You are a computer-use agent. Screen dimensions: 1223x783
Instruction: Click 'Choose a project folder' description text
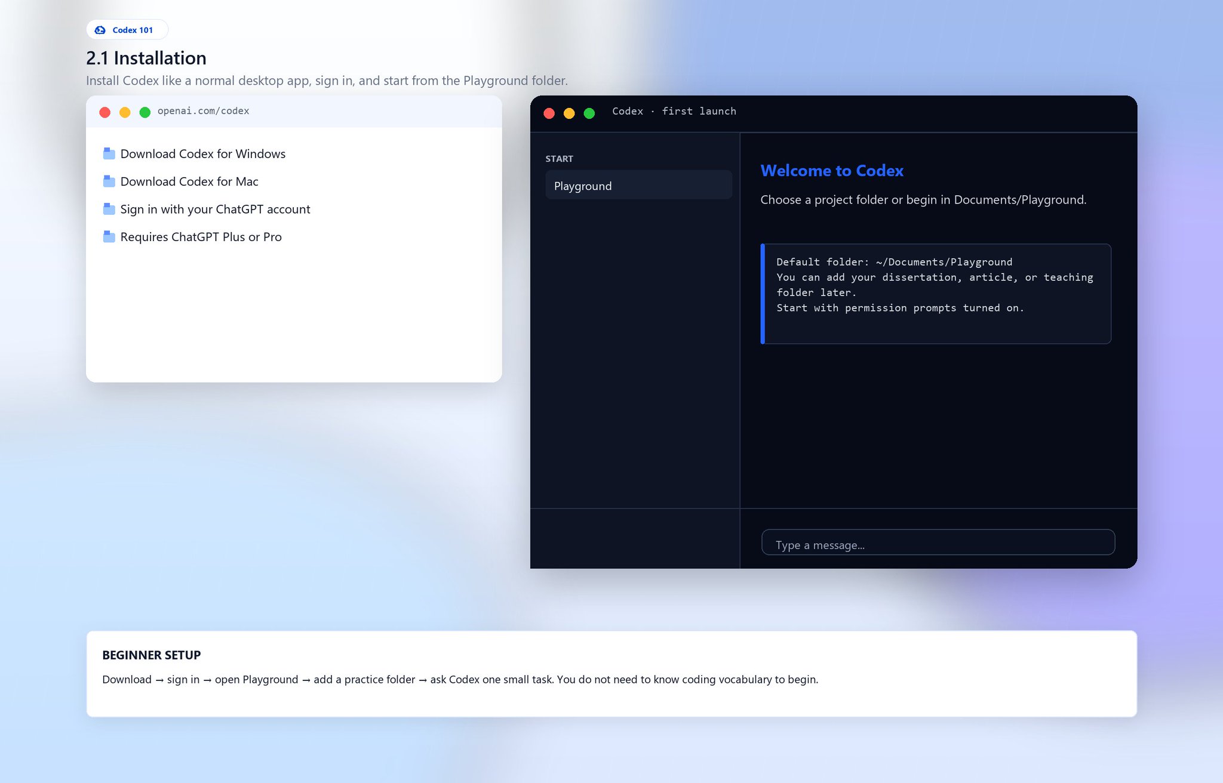coord(923,200)
